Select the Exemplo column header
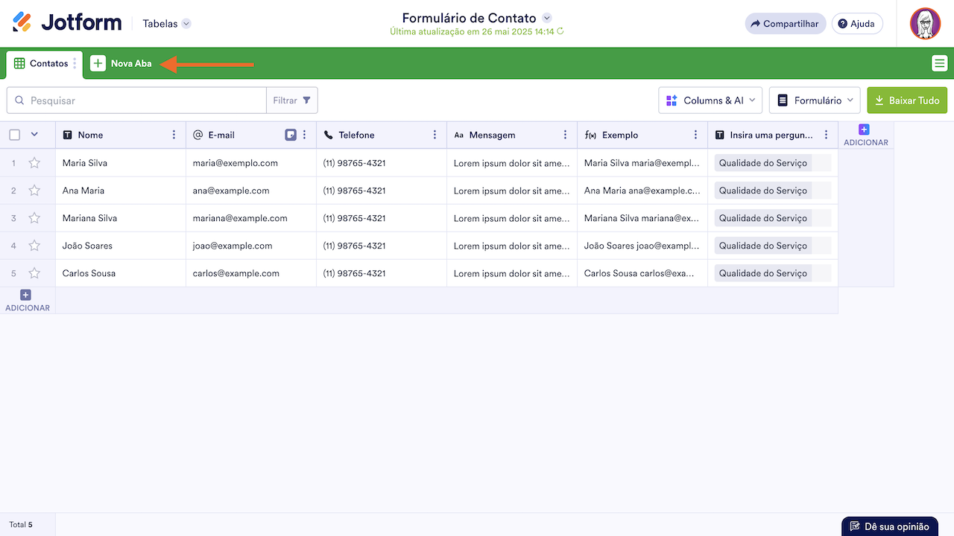Screen dimensions: 954x536 pos(642,135)
